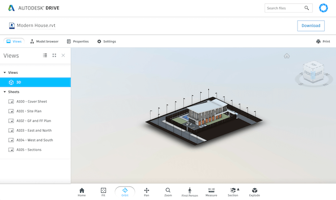Select the Home tool in bottom toolbar
Image resolution: width=336 pixels, height=200 pixels.
pyautogui.click(x=82, y=192)
